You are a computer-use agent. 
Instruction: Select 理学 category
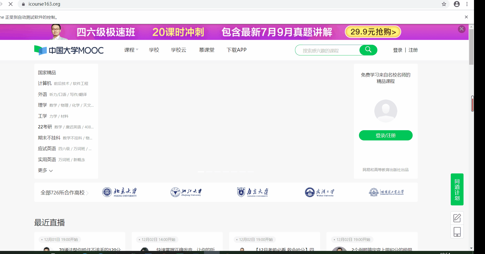[x=42, y=105]
